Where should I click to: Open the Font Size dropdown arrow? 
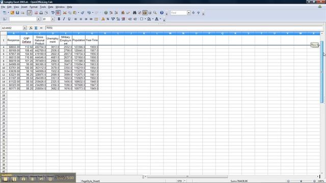[52, 19]
